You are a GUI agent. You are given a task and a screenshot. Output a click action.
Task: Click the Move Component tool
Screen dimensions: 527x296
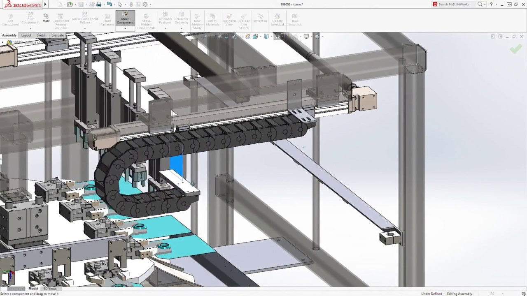tap(125, 18)
